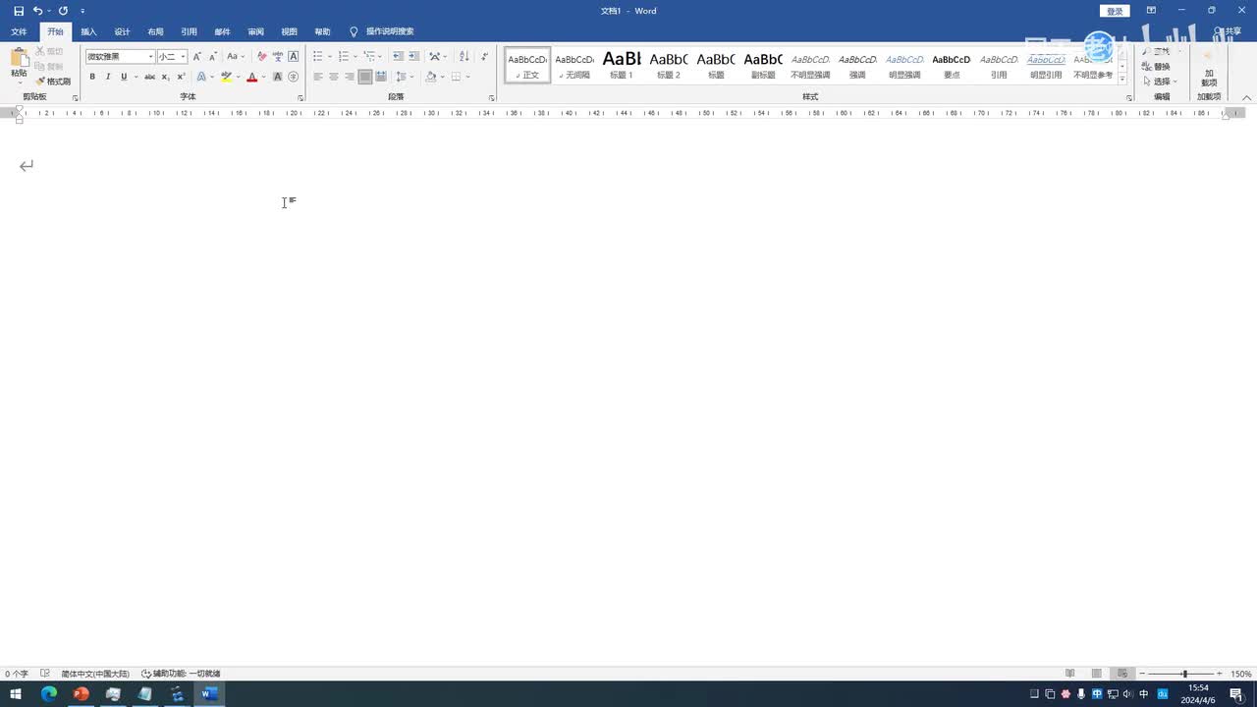The width and height of the screenshot is (1257, 707).
Task: Undo the last action
Action: point(37,11)
